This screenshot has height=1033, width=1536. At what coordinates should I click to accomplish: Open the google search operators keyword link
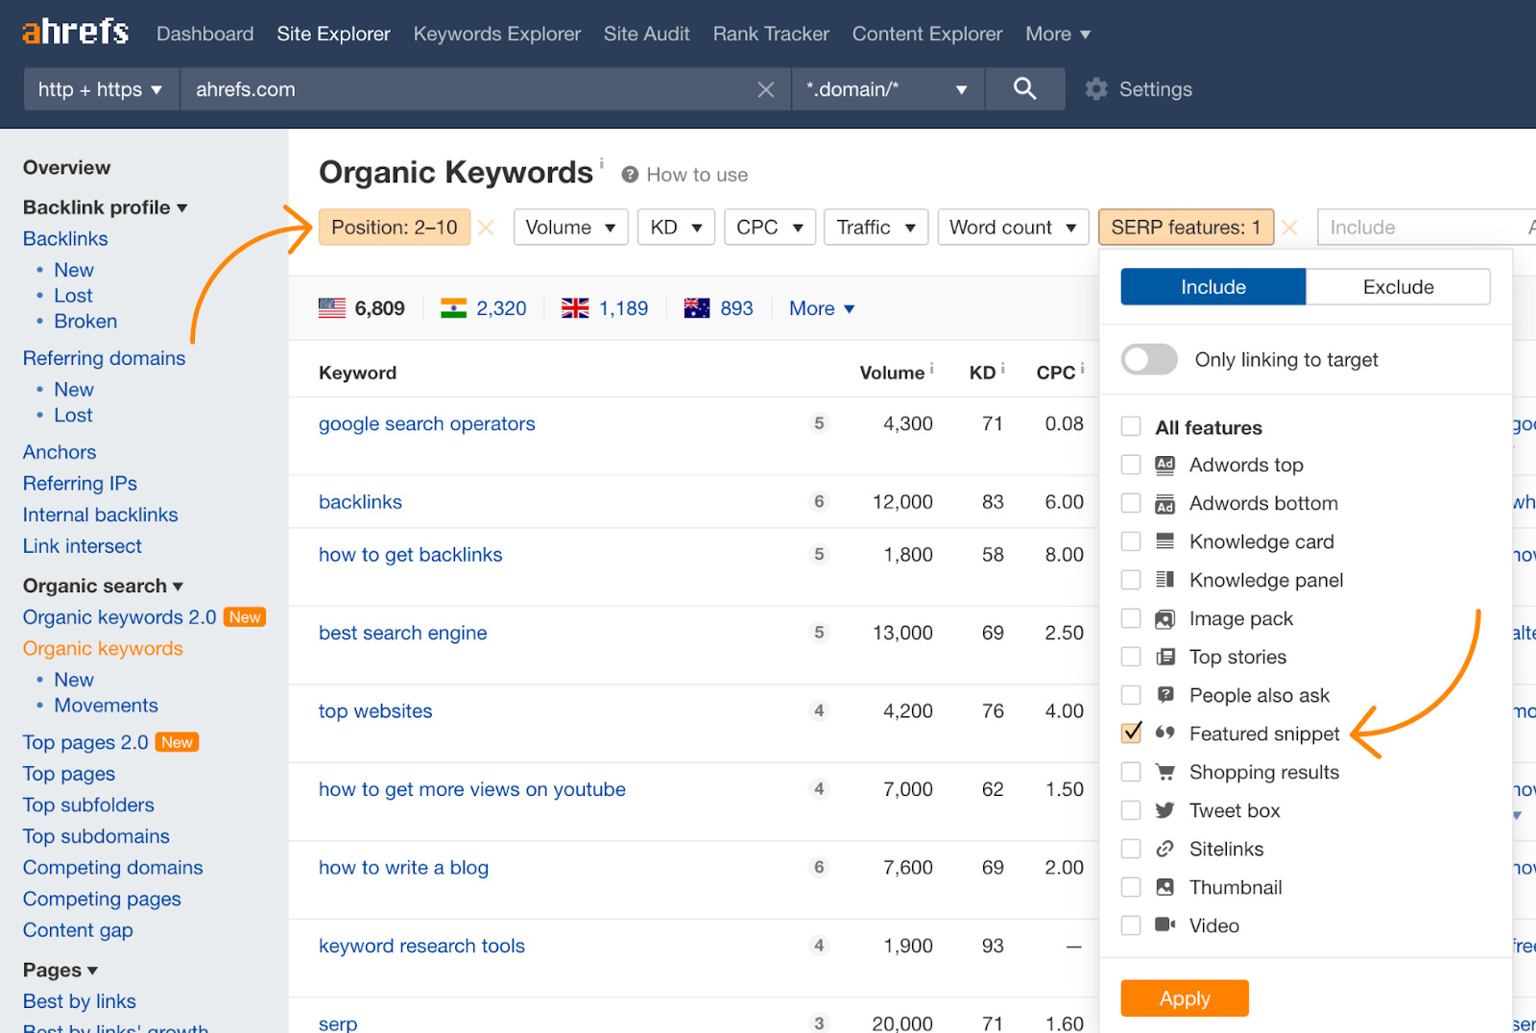(x=426, y=423)
